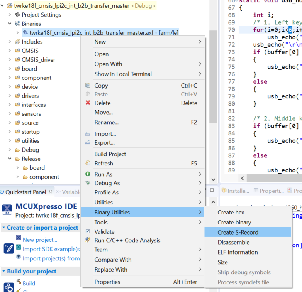Click the maximize panel icon beside Quickstart
The width and height of the screenshot is (302, 292).
pos(212,190)
